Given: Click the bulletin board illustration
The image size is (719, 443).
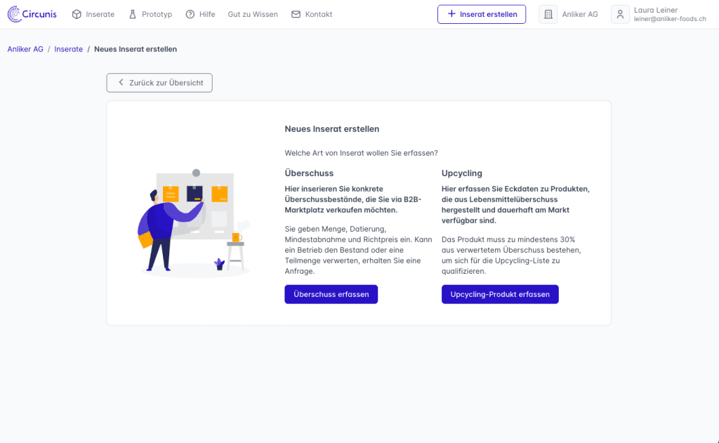Looking at the screenshot, I should coord(193,221).
